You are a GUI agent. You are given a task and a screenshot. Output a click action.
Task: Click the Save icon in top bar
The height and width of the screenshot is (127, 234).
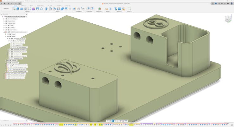8,3
